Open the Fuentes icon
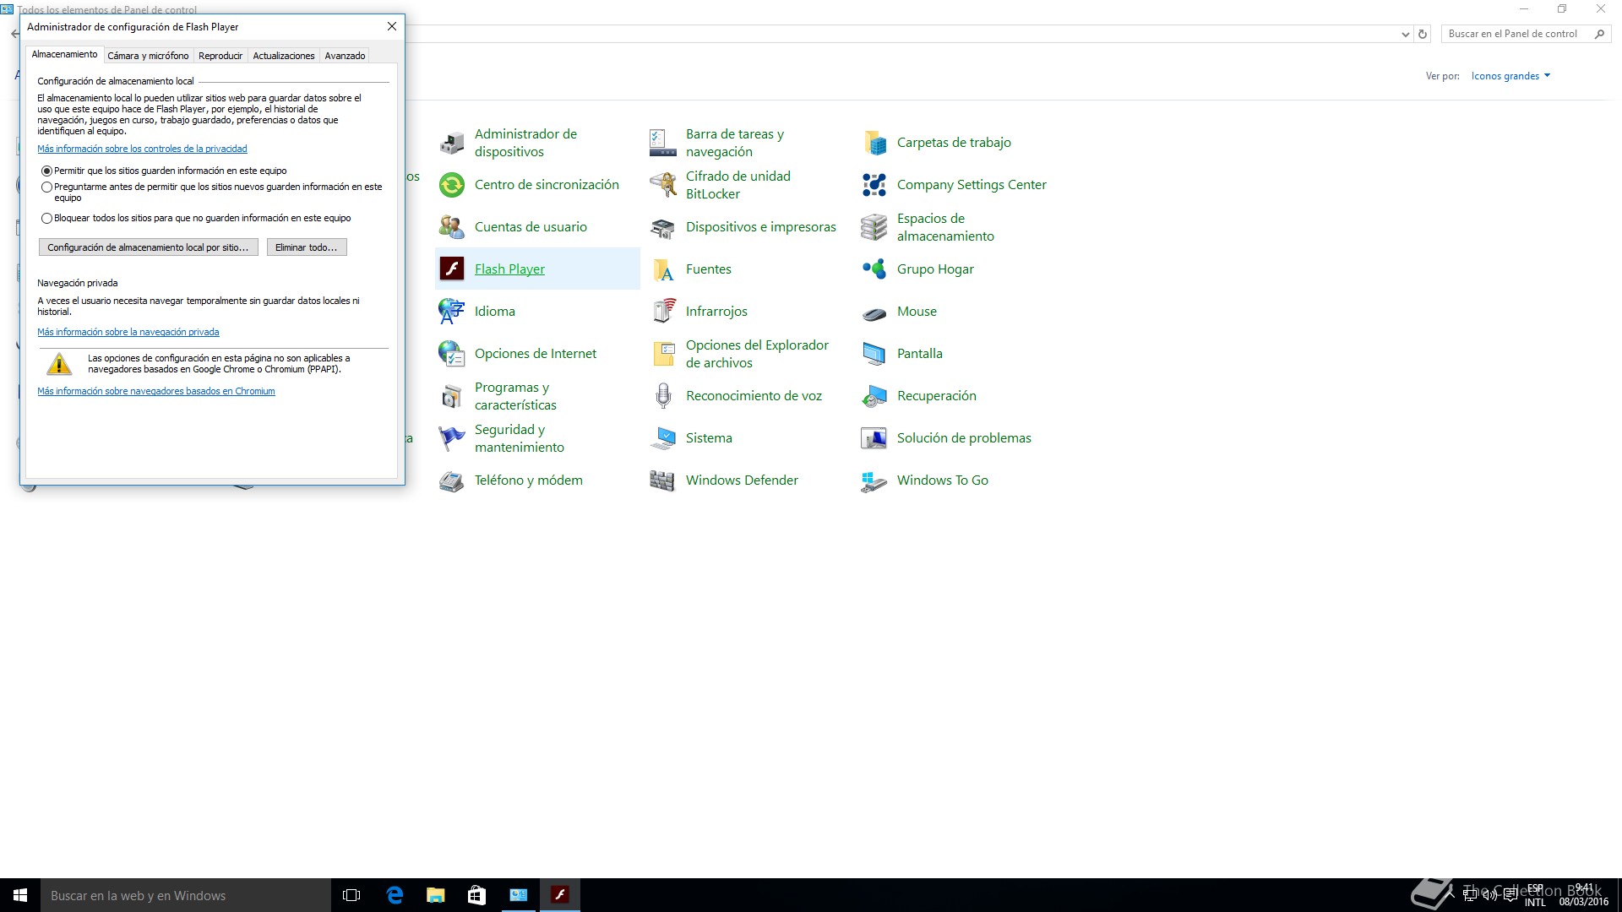Viewport: 1622px width, 912px height. 663,269
